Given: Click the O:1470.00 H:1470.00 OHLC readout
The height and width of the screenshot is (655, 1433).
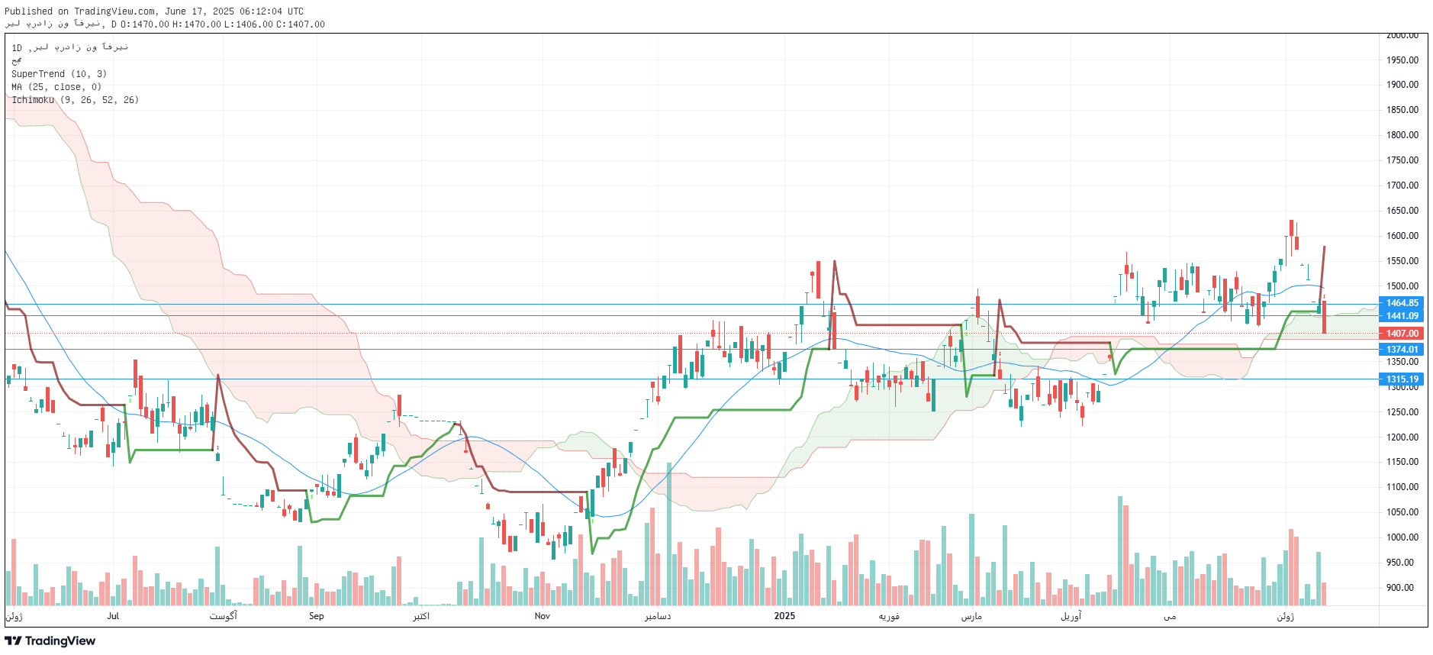Looking at the screenshot, I should tap(170, 24).
